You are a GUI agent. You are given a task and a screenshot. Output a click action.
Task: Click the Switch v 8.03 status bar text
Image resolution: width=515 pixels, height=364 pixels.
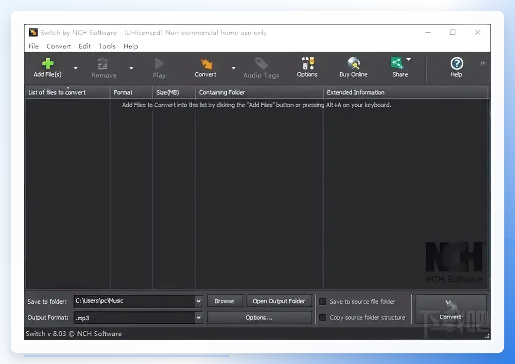pos(74,334)
